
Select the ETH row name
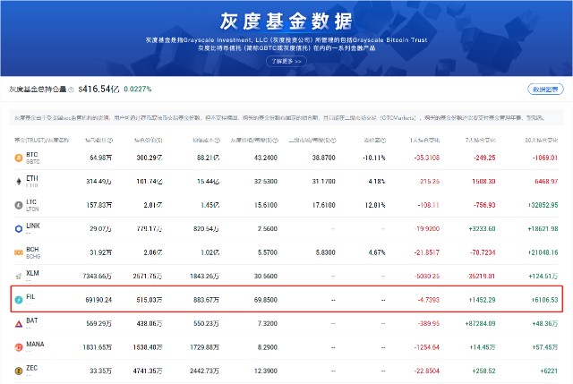(32, 178)
